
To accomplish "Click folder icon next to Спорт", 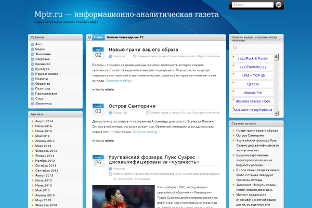I will pos(32,98).
